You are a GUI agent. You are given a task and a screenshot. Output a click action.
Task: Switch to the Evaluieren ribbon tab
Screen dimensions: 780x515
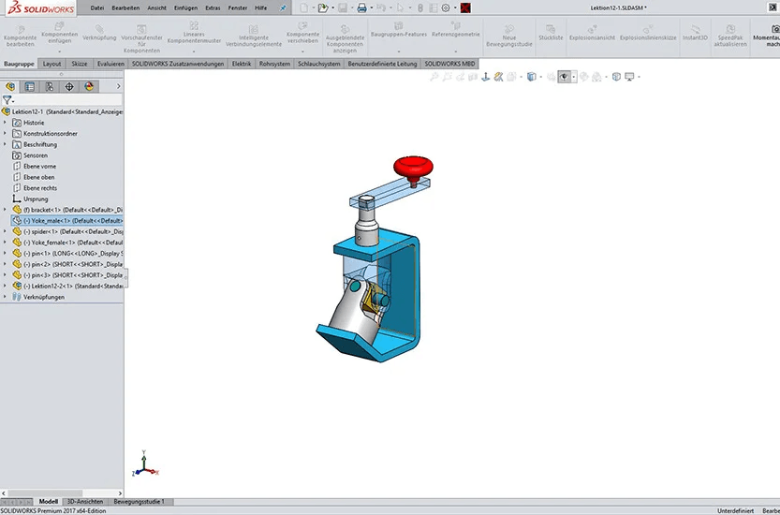pos(110,64)
